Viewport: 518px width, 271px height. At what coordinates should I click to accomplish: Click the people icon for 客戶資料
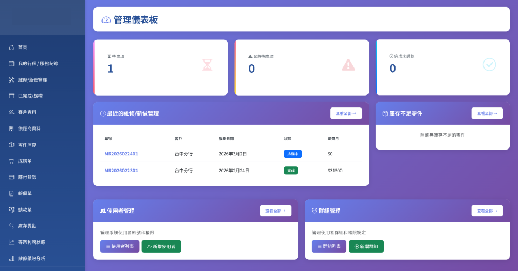coord(11,112)
